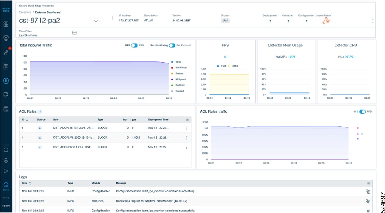
Task: Open the log file icon in sidebar
Action: click(x=6, y=95)
